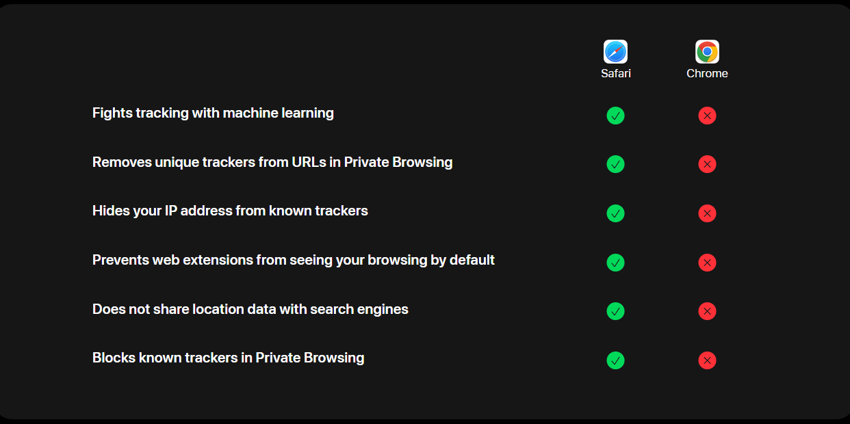Select the Chrome column label

click(x=707, y=73)
